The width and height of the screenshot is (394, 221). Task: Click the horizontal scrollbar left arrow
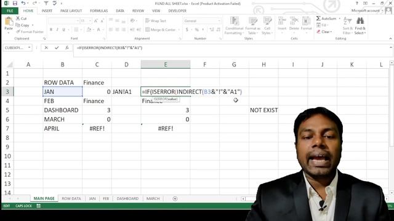point(243,199)
